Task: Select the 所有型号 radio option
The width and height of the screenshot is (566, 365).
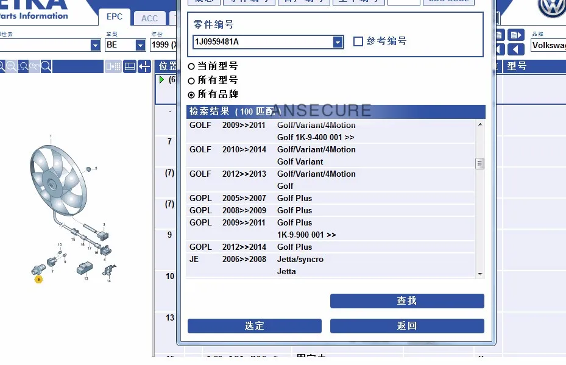Action: tap(191, 80)
